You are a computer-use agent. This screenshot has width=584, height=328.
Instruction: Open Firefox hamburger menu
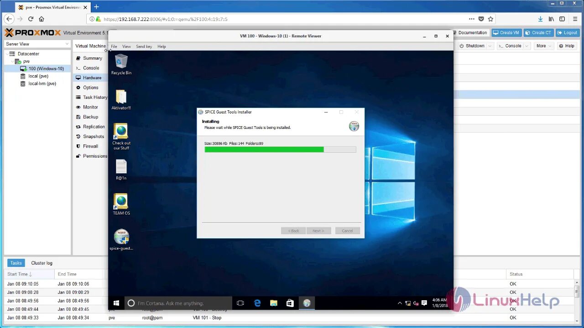pyautogui.click(x=575, y=19)
